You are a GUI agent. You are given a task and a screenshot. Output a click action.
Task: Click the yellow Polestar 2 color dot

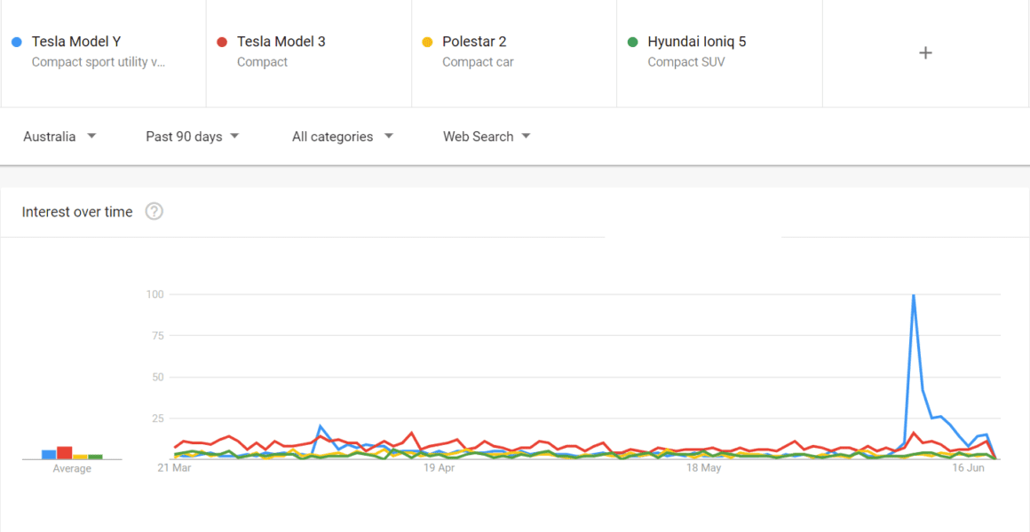[426, 41]
